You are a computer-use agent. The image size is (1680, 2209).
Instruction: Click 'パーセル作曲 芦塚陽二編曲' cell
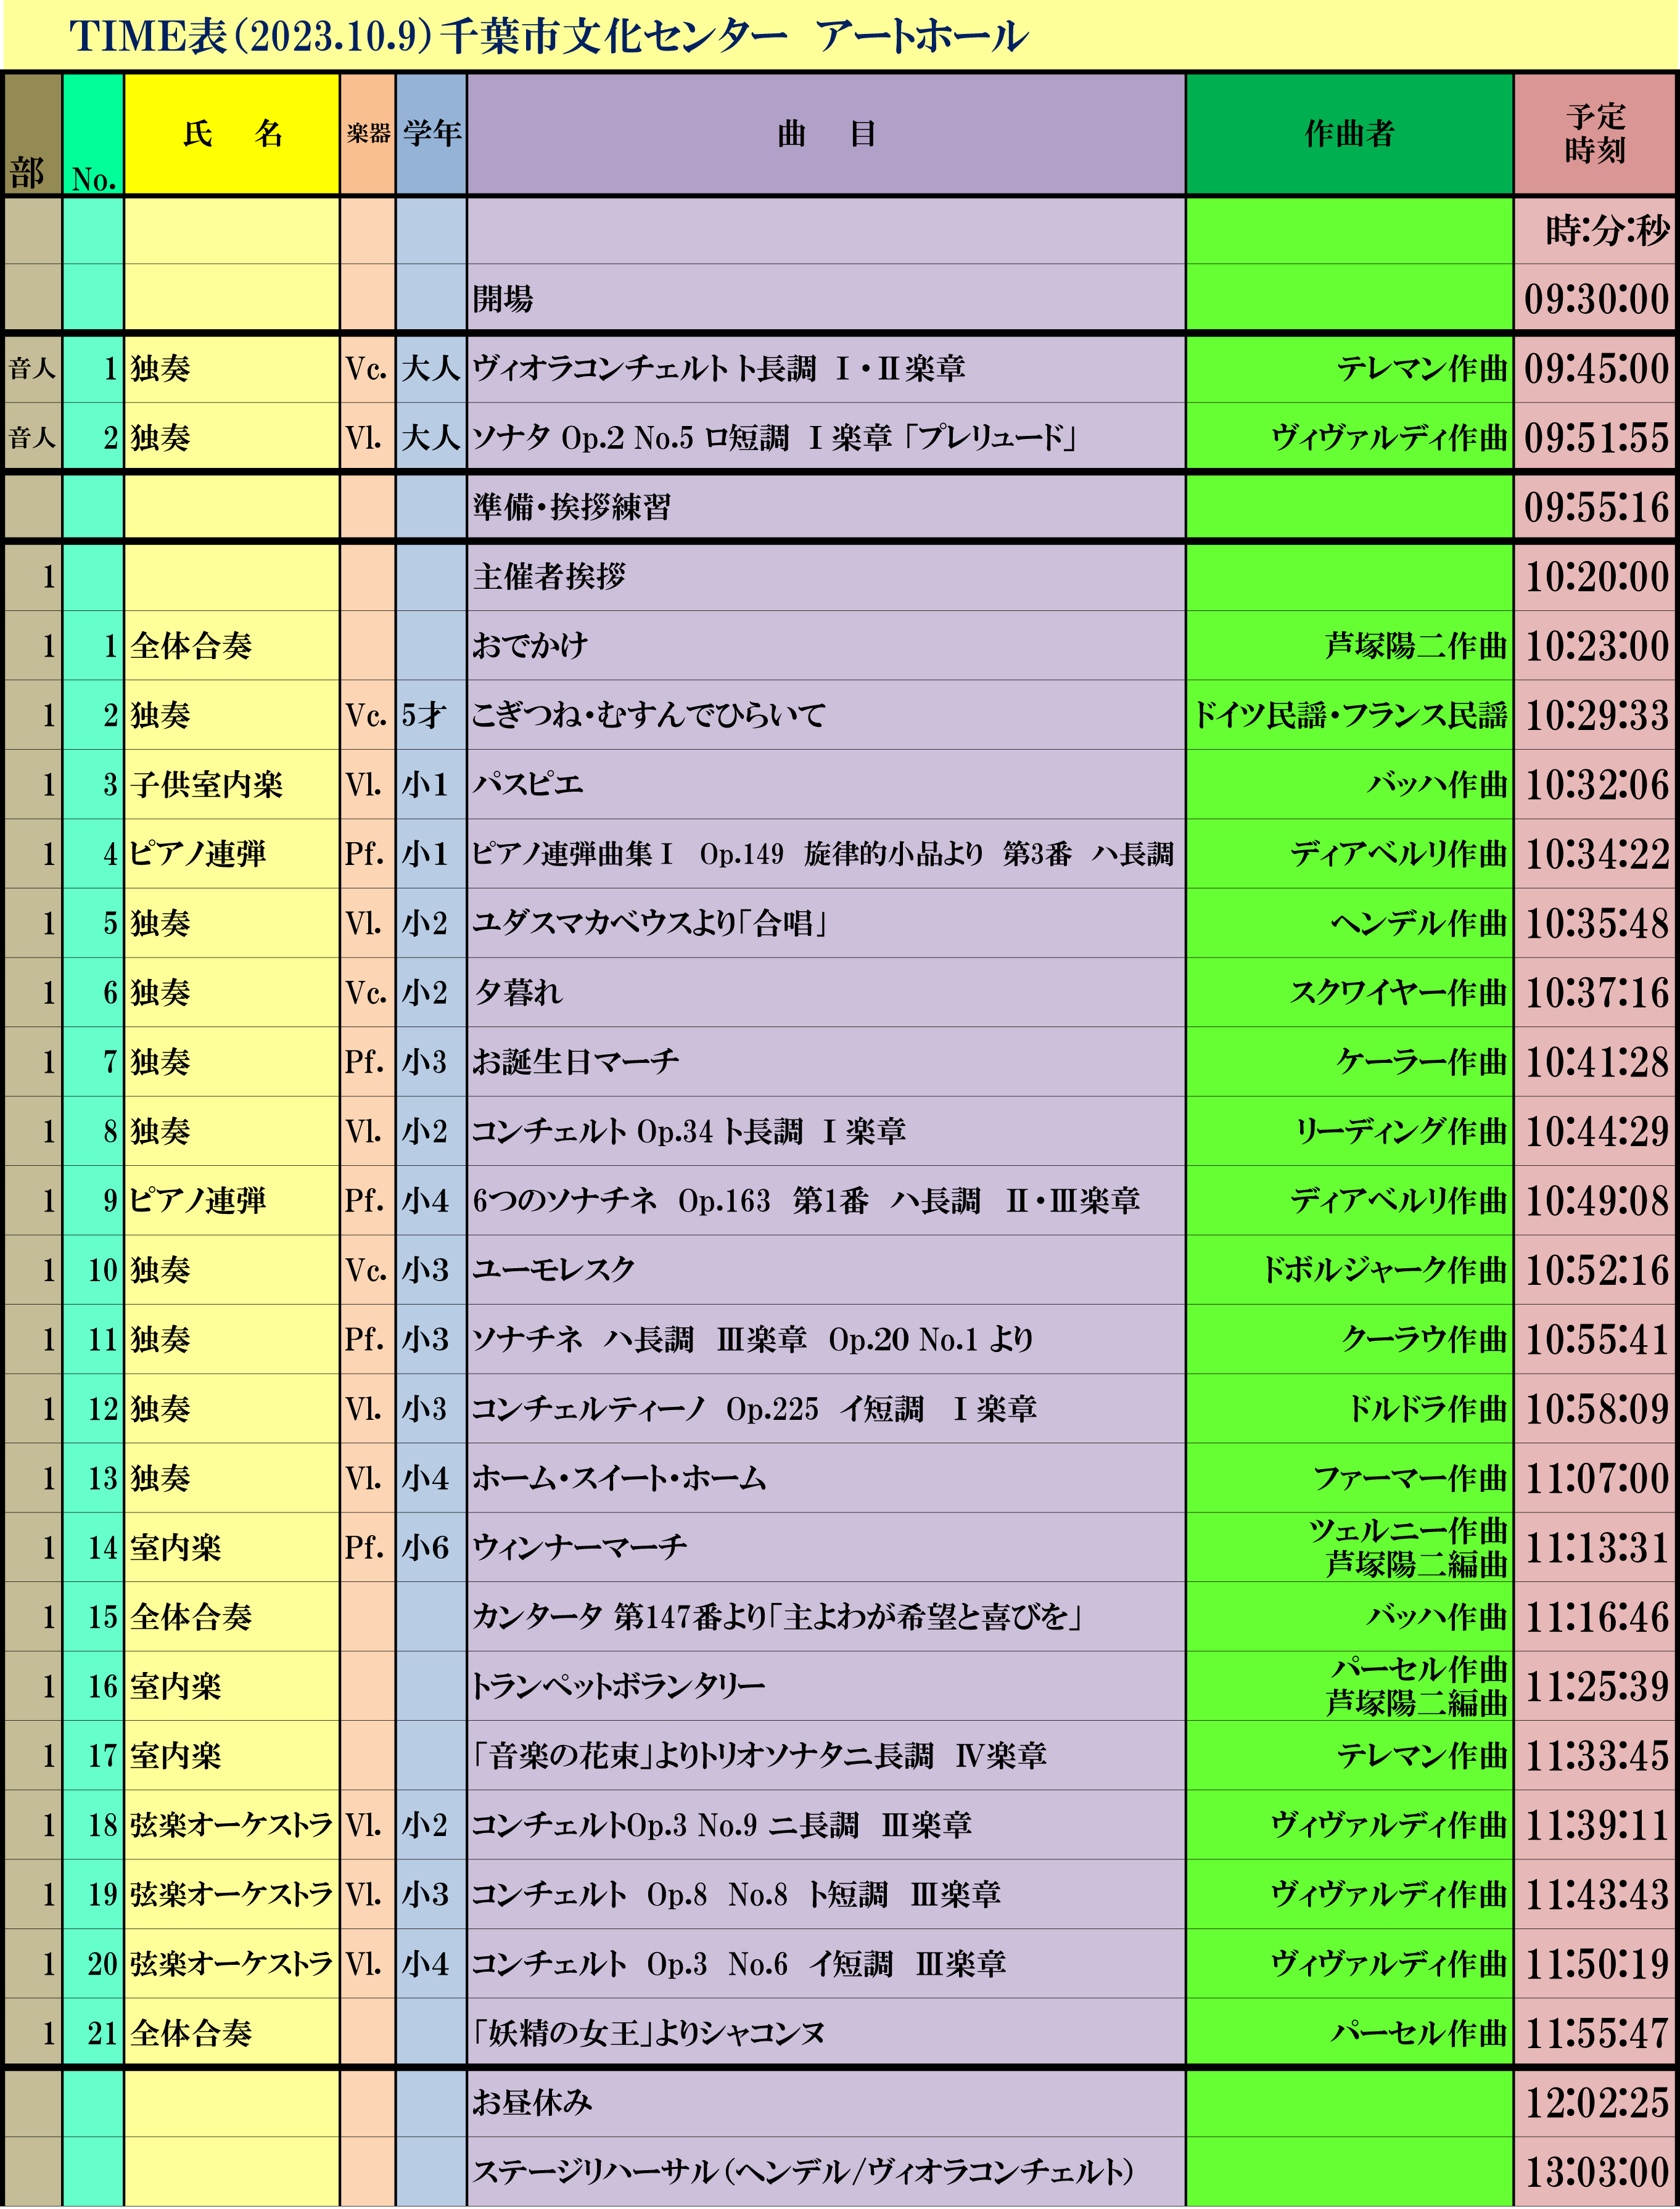1349,1686
